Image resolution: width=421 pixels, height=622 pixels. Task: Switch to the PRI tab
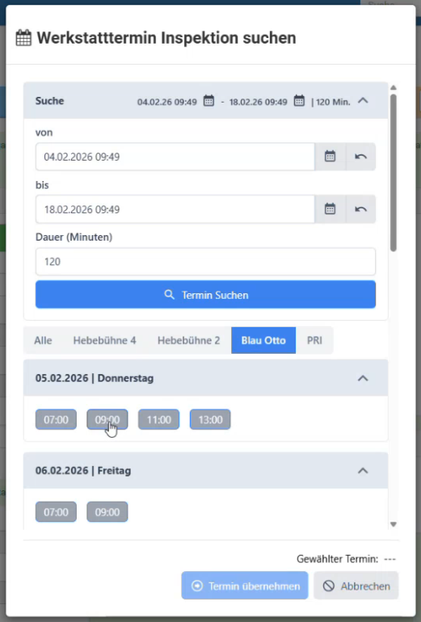[x=314, y=340]
